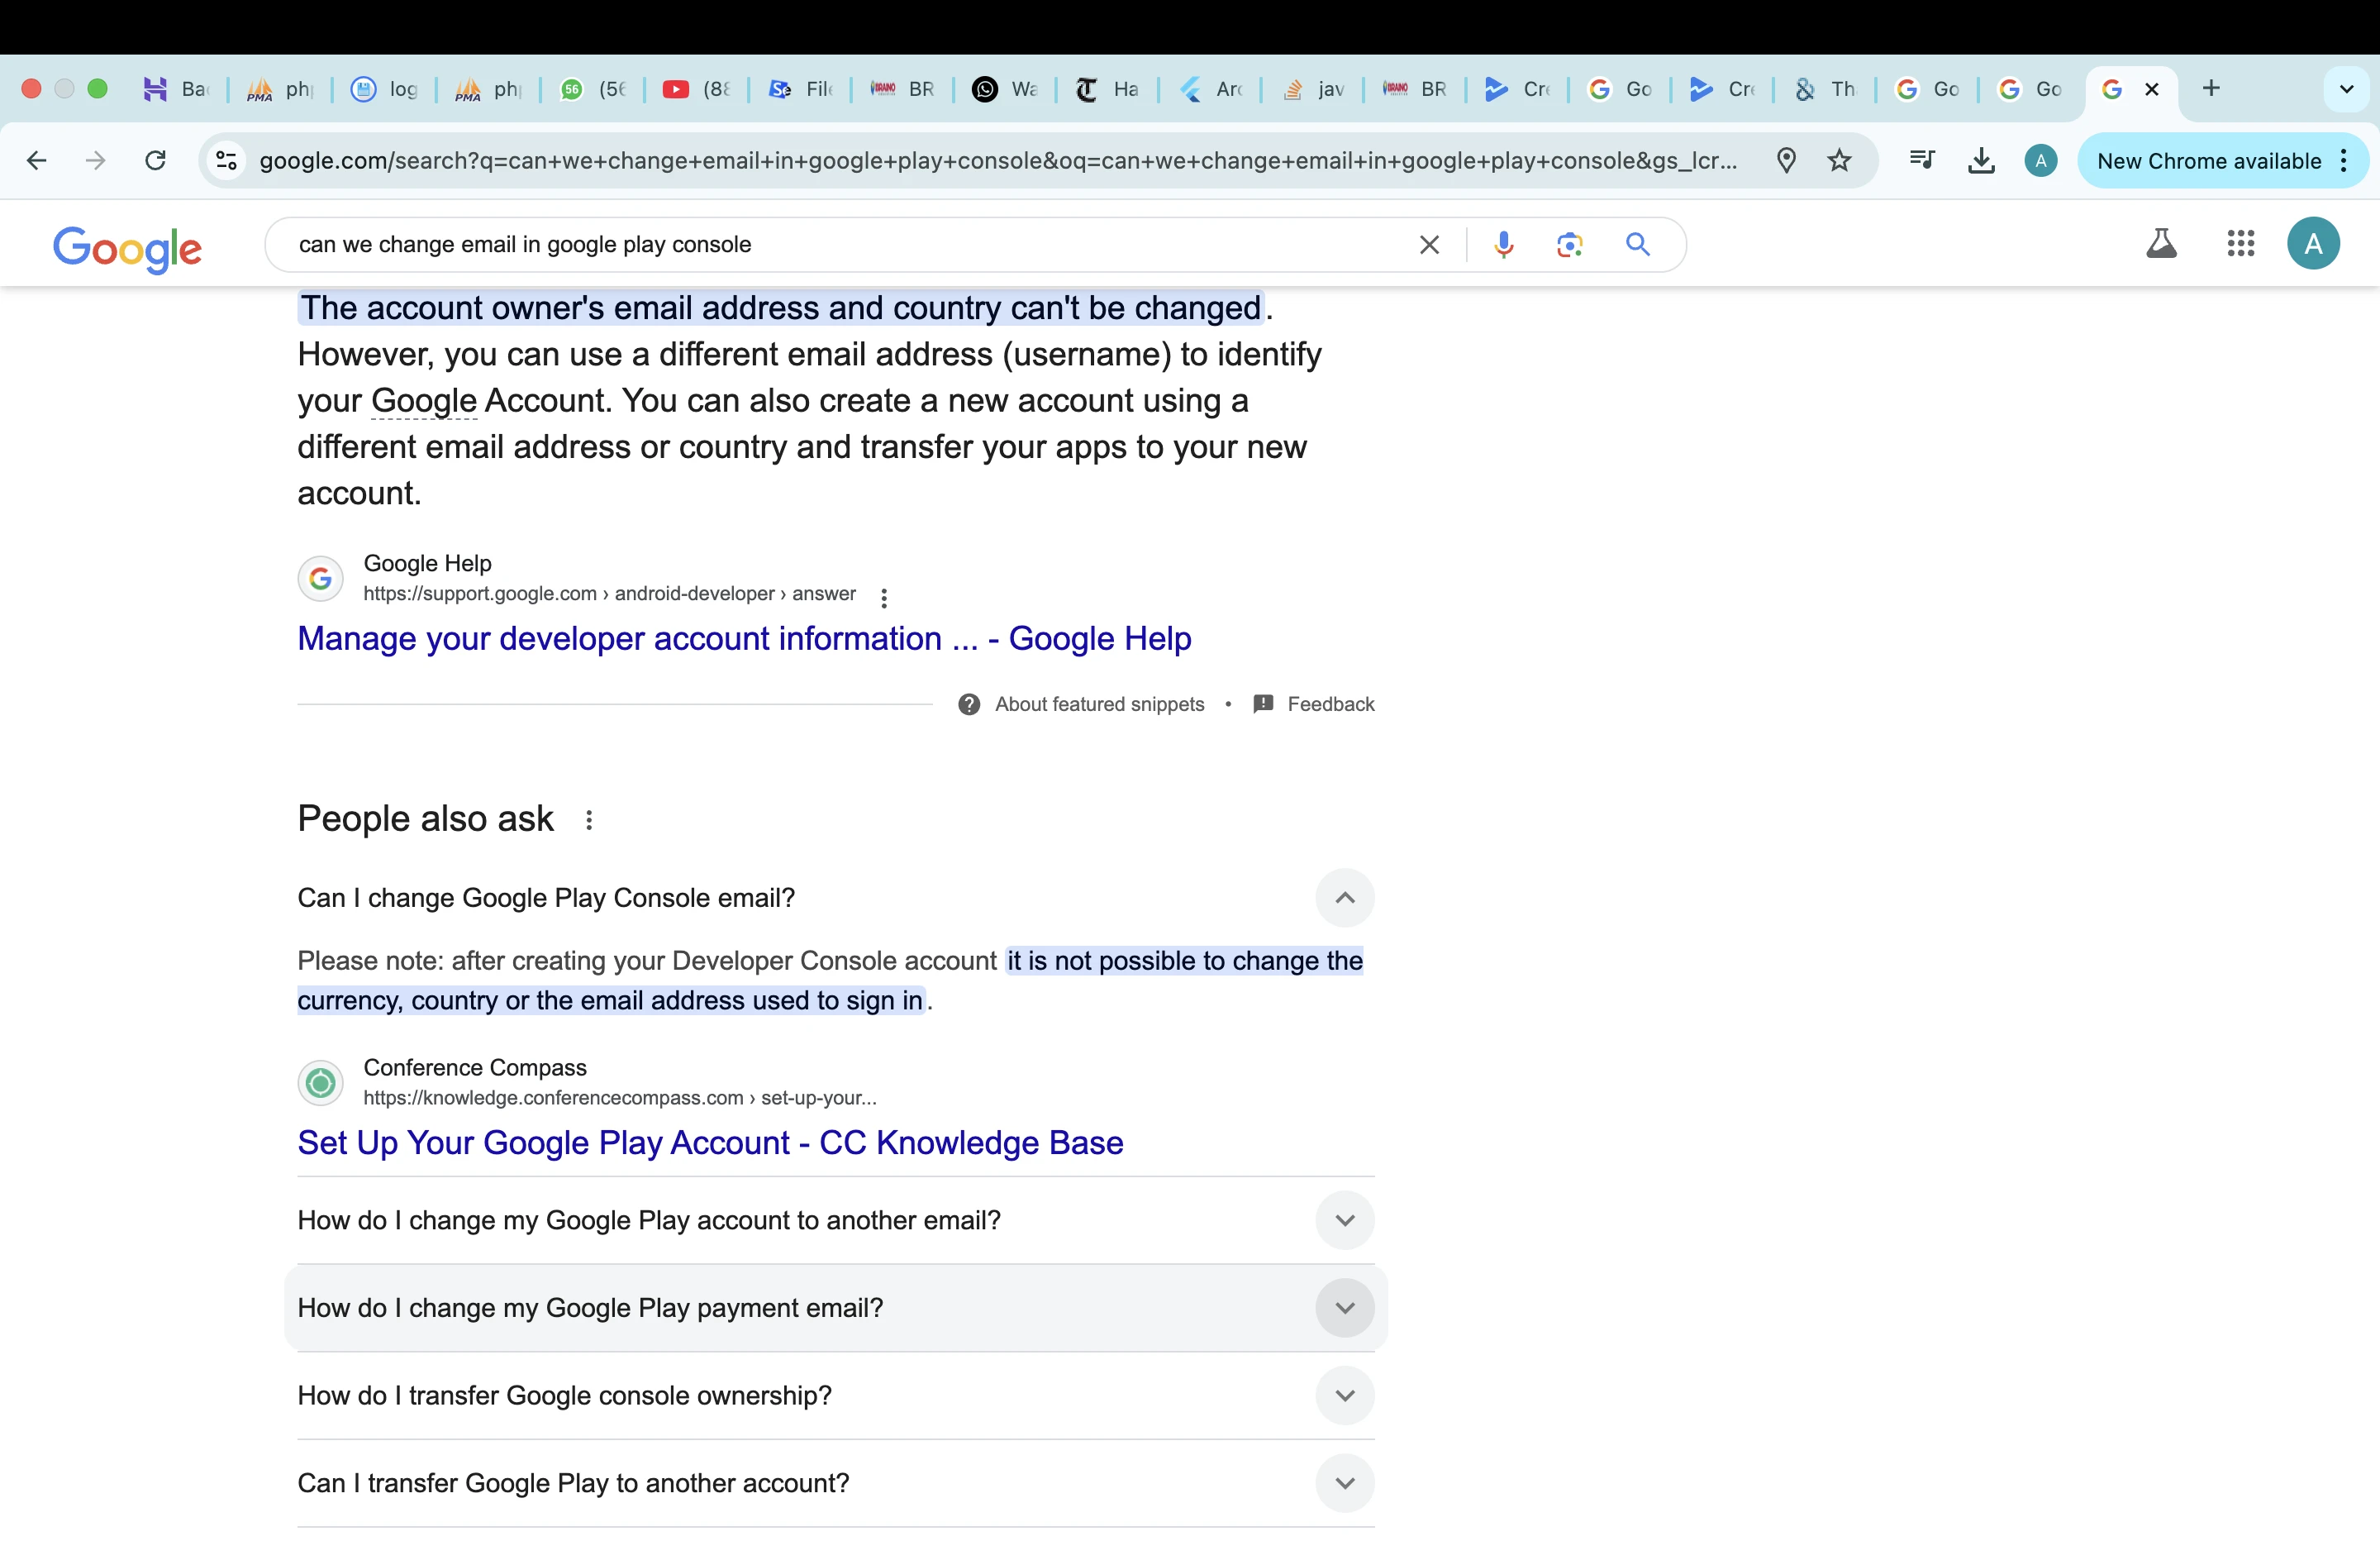Switch to the 'jav' browser tab
The height and width of the screenshot is (1541, 2380).
pos(1312,89)
